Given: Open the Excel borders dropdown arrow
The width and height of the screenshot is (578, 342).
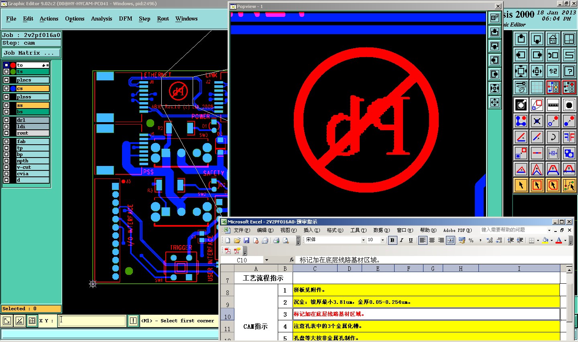Looking at the screenshot, I should click(x=538, y=240).
